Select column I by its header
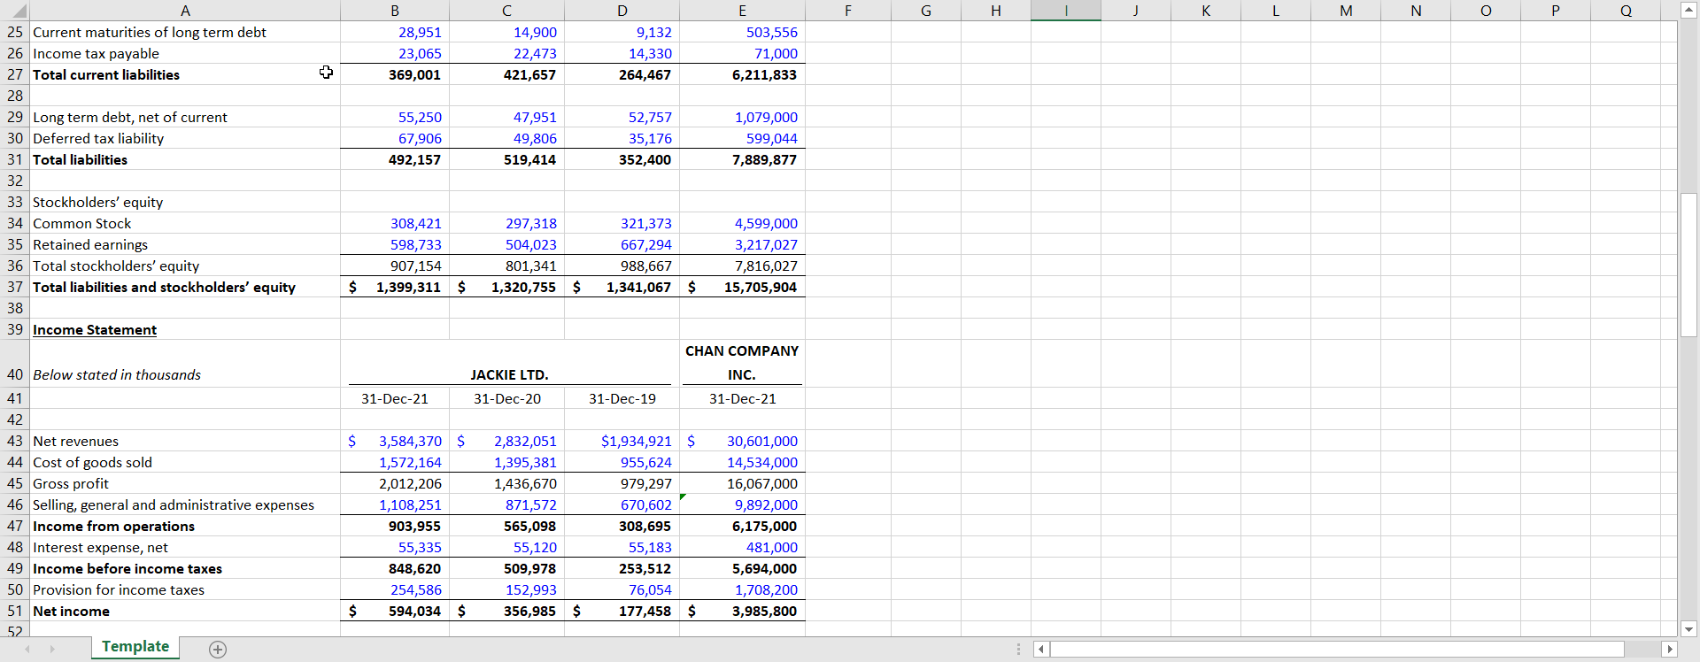This screenshot has height=662, width=1700. click(x=1066, y=11)
